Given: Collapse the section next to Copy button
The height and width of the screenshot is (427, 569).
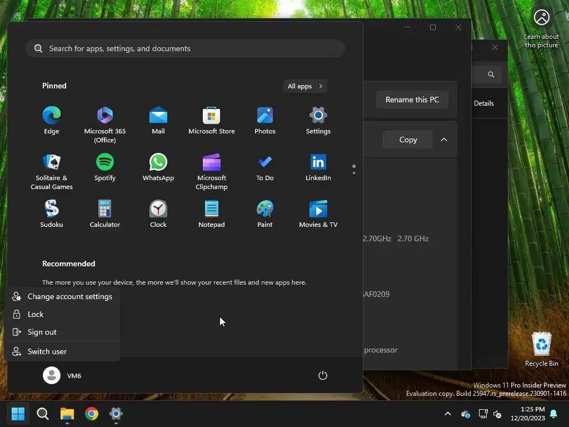Looking at the screenshot, I should coord(444,140).
